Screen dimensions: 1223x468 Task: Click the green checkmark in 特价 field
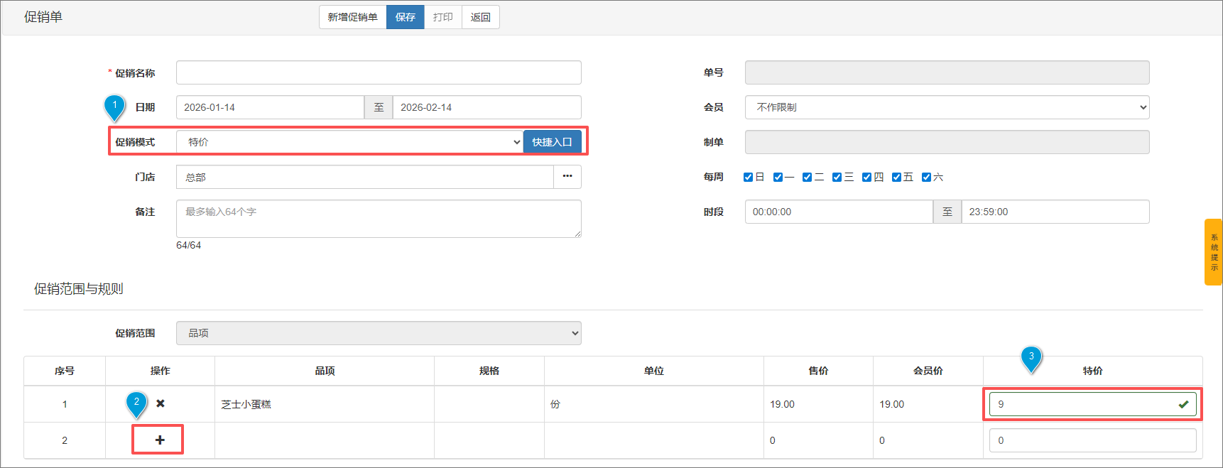coord(1183,404)
